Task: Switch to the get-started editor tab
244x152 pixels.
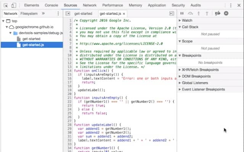Action: 83,14
